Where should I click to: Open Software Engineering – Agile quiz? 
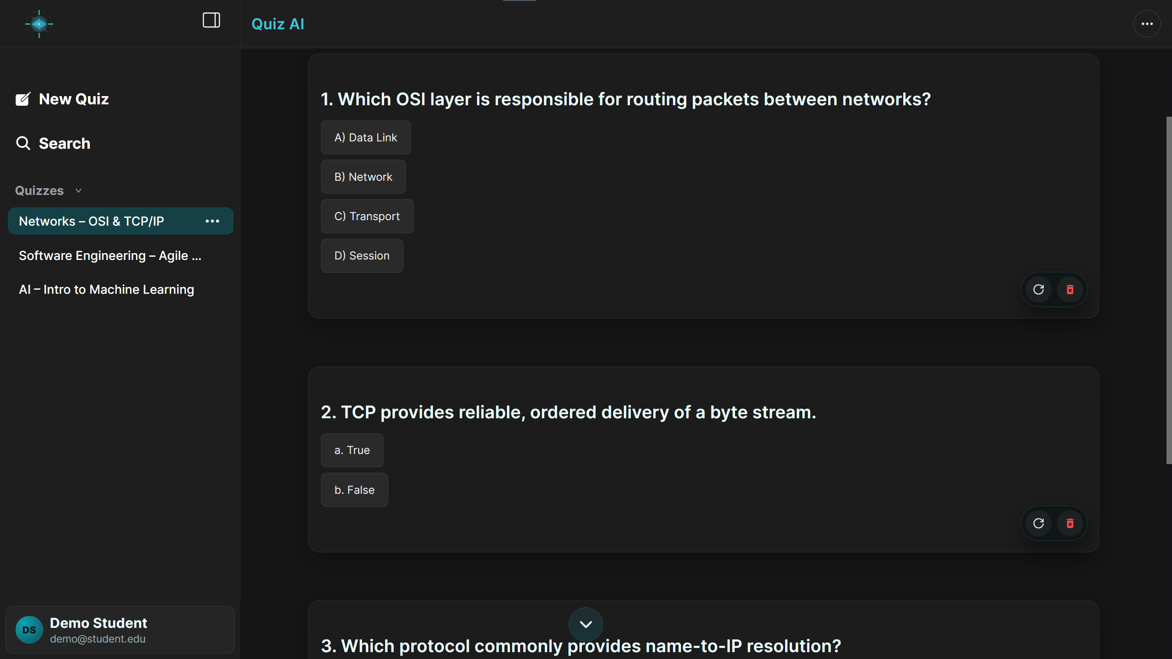[110, 255]
